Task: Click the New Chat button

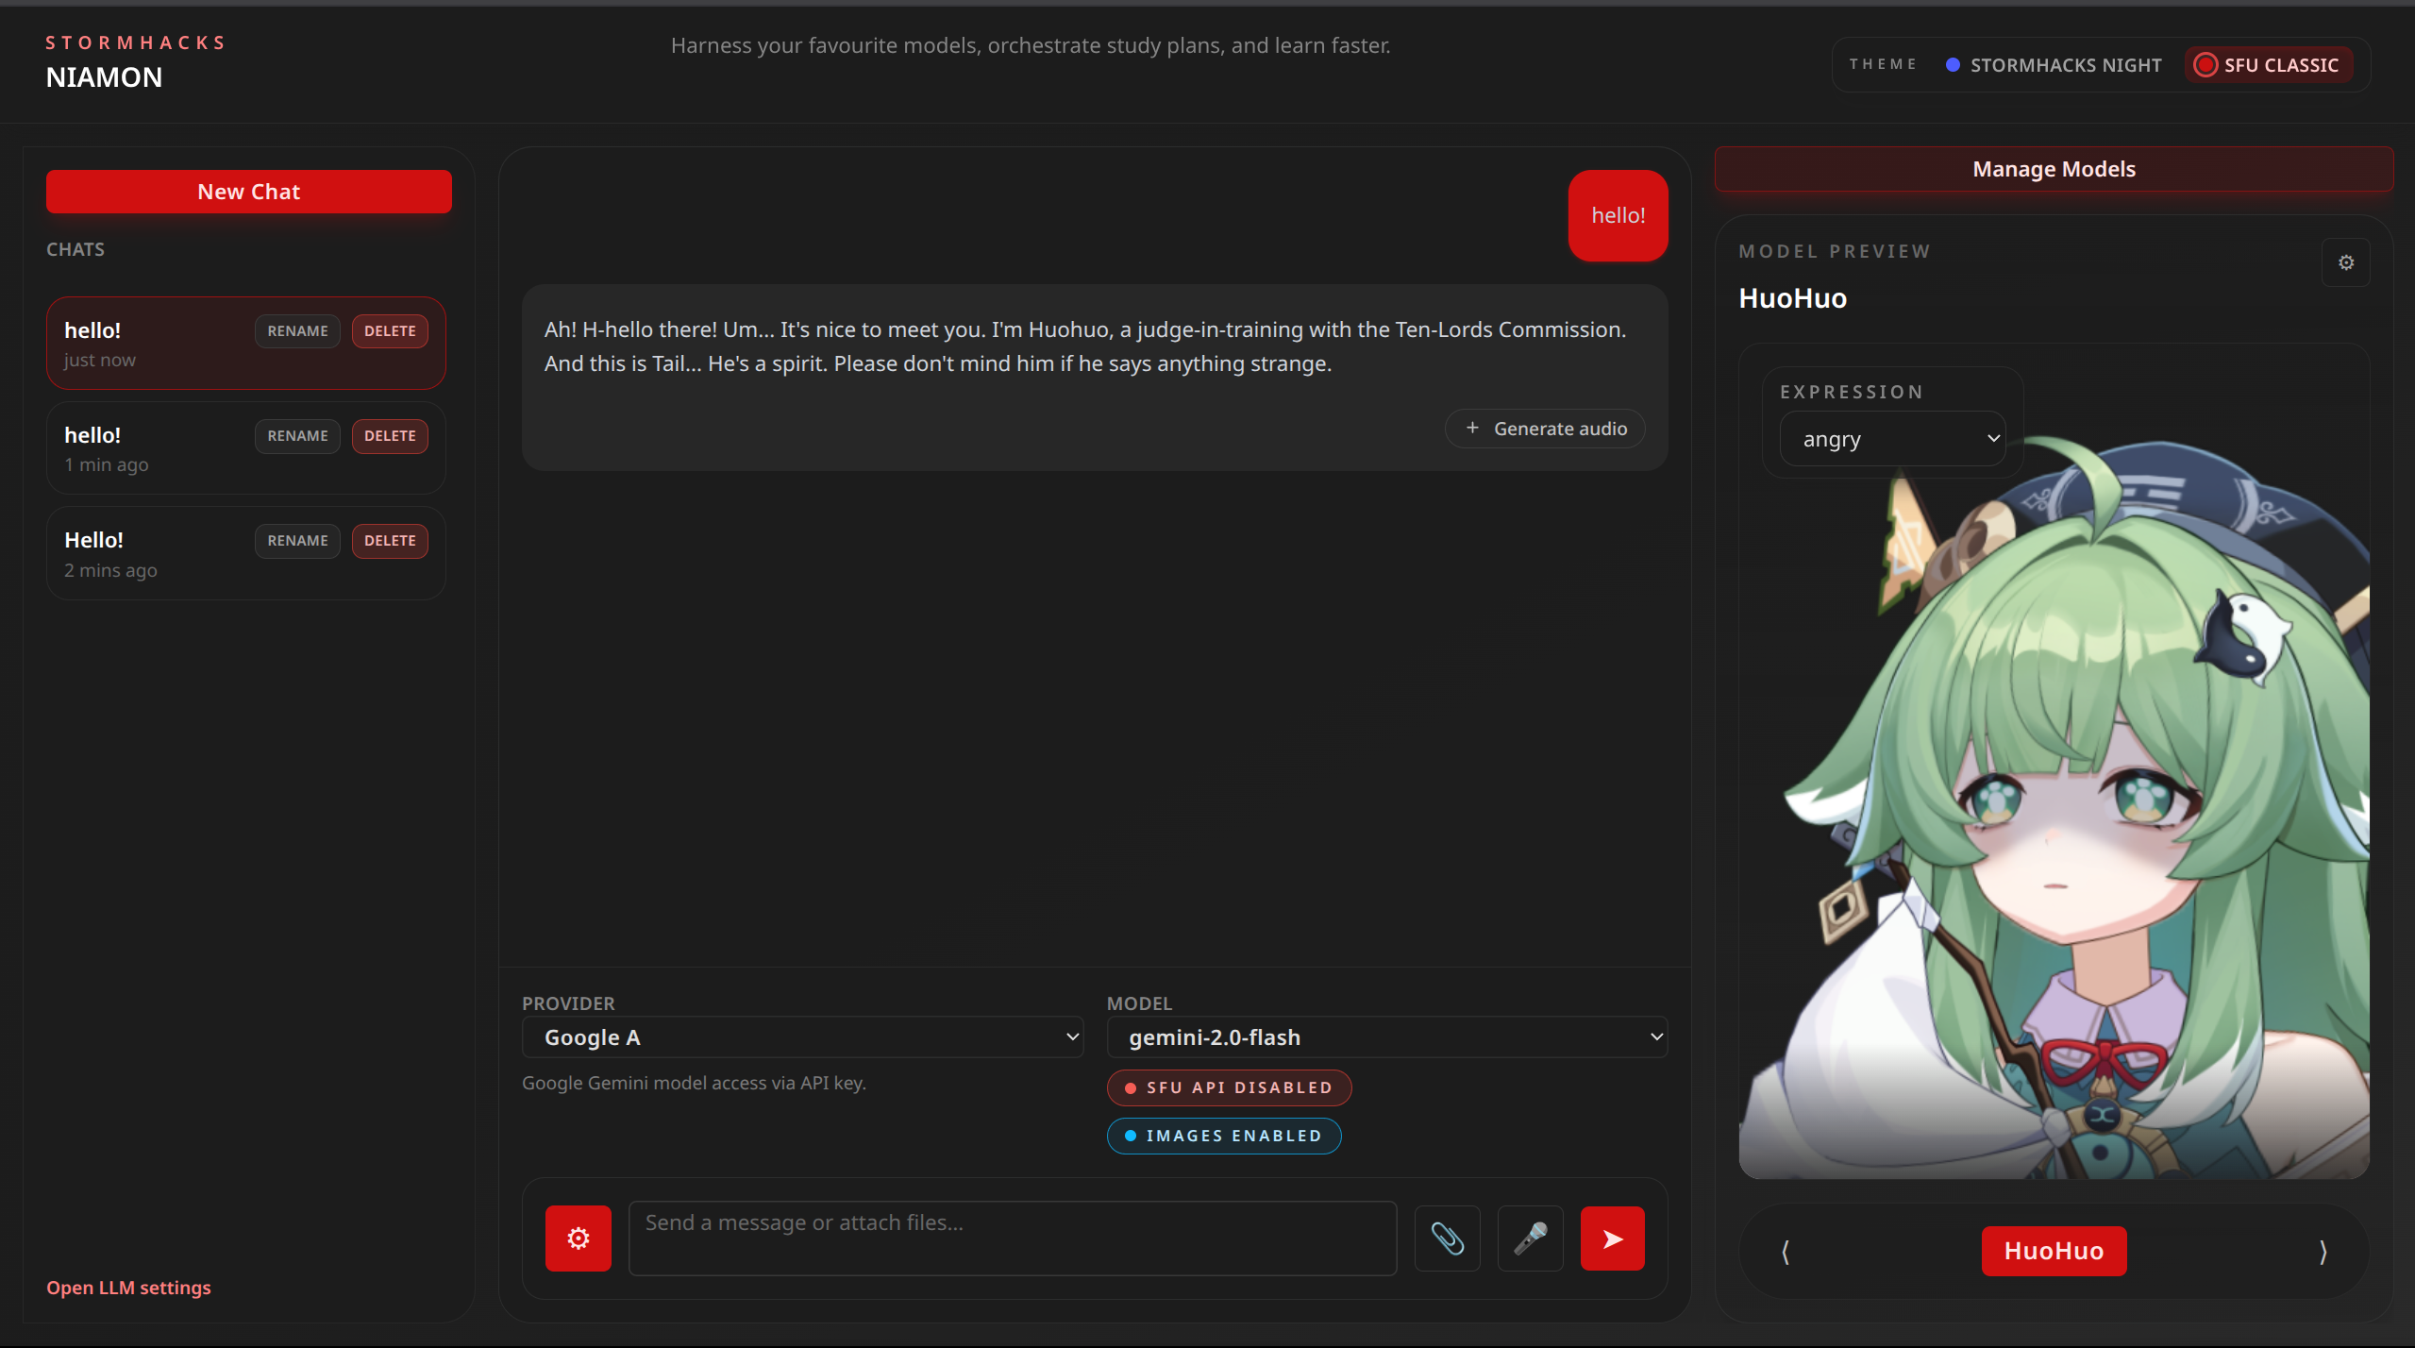Action: coord(248,192)
